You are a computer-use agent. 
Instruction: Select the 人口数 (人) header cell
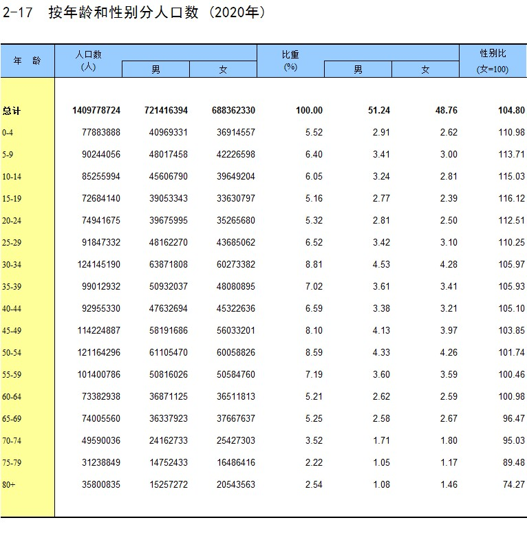point(88,61)
